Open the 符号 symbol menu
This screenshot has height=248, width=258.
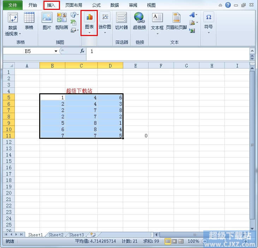[209, 23]
